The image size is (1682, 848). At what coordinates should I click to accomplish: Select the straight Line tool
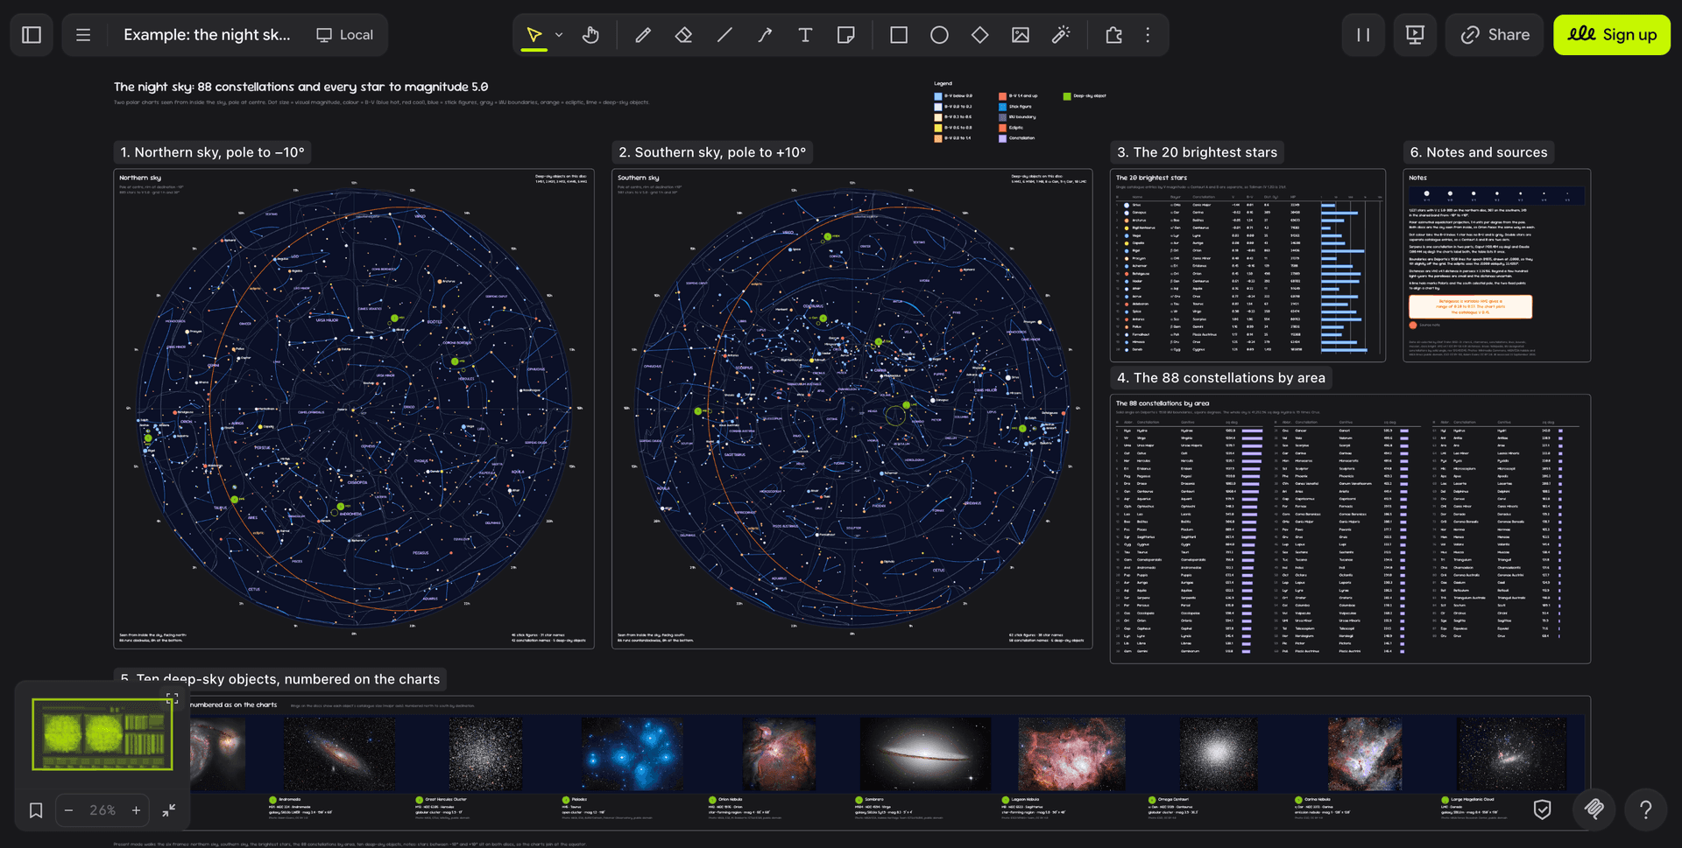[724, 35]
